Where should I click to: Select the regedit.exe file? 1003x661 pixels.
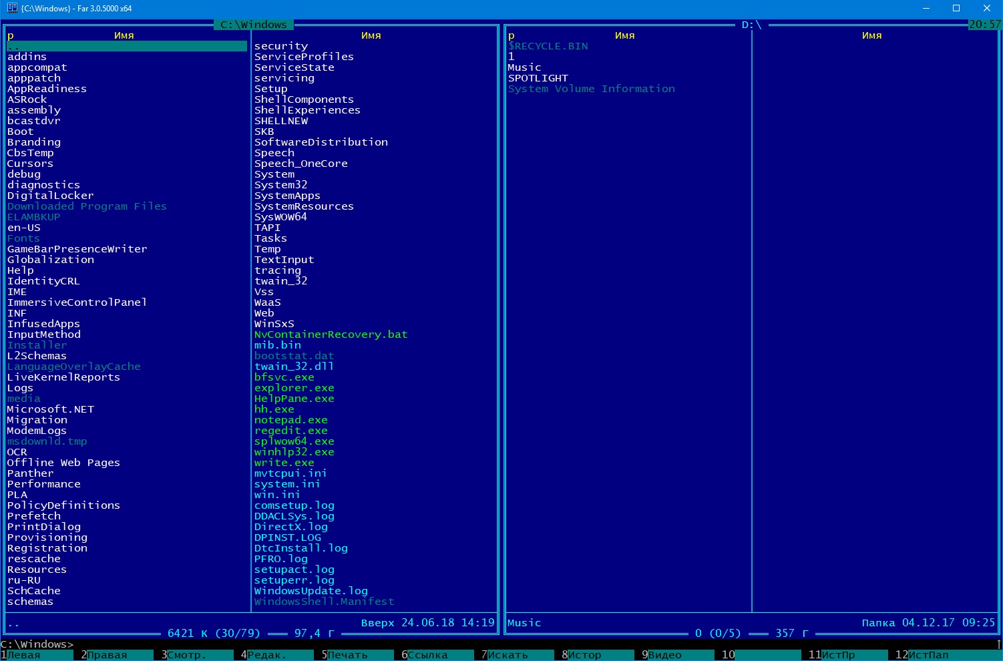point(291,431)
